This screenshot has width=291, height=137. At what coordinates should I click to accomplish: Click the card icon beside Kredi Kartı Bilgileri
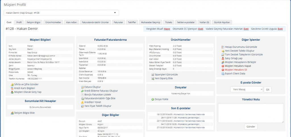pyautogui.click(x=12, y=88)
